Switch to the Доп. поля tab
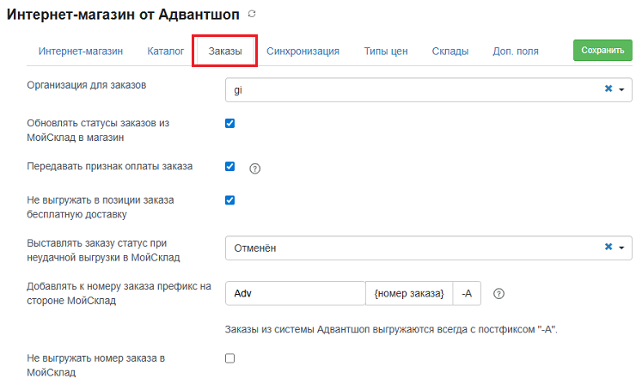 516,51
